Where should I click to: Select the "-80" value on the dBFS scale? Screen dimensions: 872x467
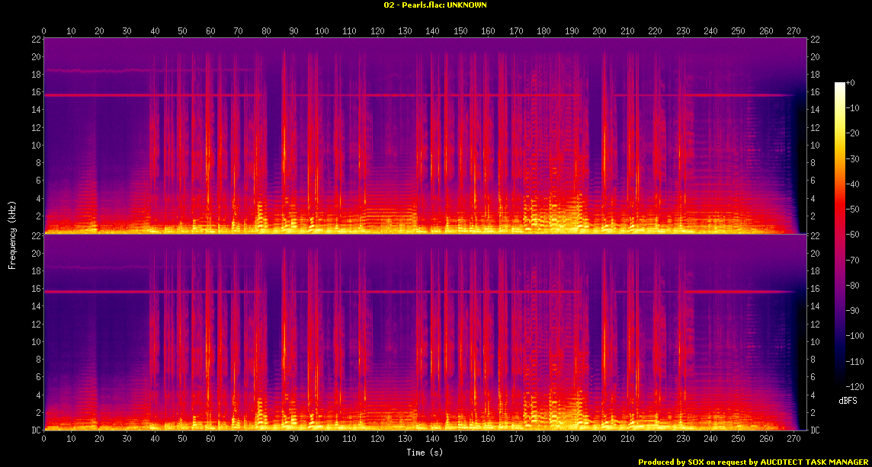pos(852,285)
